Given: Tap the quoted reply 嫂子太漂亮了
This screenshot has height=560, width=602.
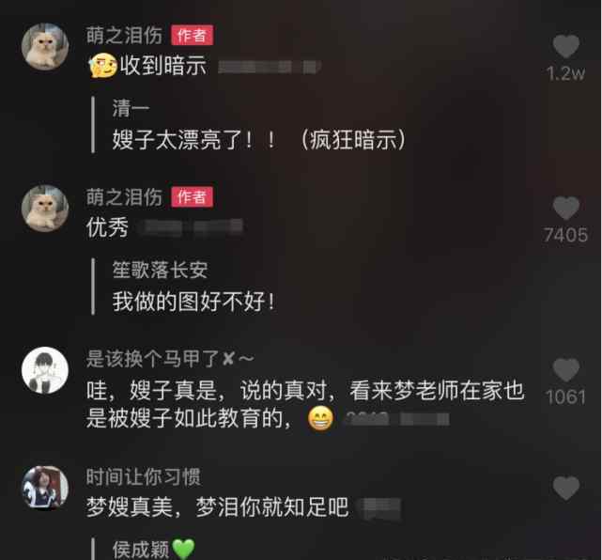Looking at the screenshot, I should (259, 139).
